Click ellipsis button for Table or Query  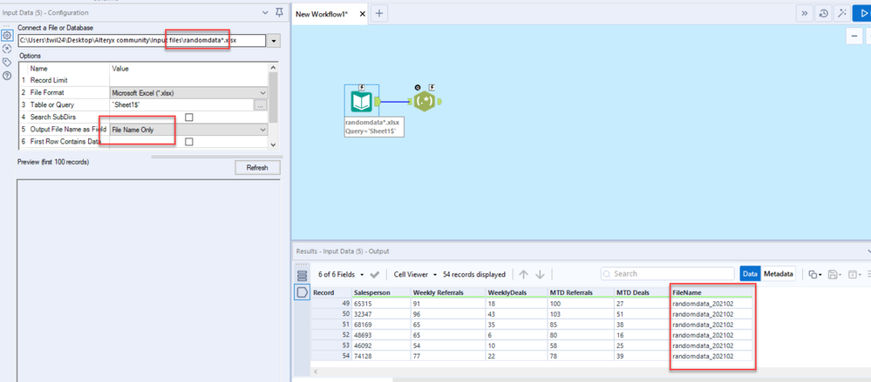click(261, 105)
